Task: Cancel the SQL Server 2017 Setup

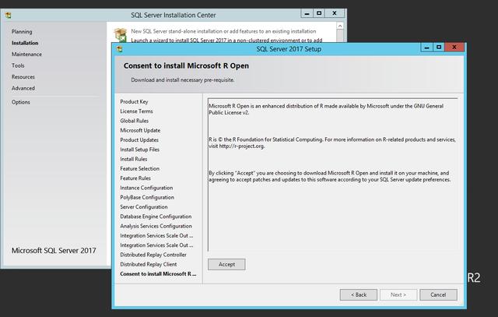Action: coord(438,294)
